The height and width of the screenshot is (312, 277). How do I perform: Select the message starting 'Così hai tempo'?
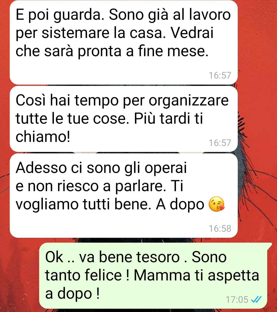[124, 119]
